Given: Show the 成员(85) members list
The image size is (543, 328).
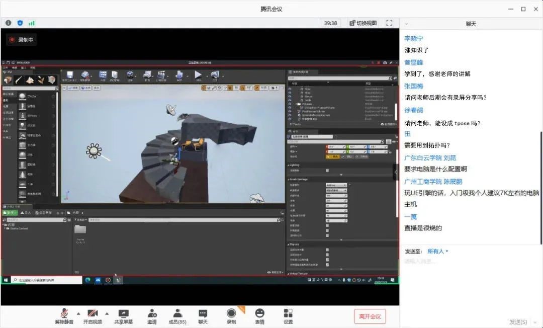Looking at the screenshot, I should (x=177, y=316).
